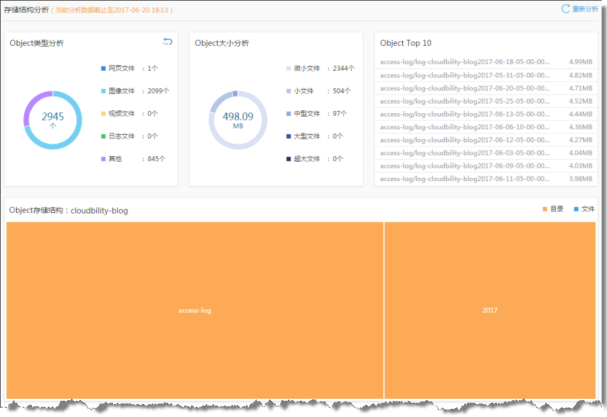Toggle the 目录 legend in storage structure
The width and height of the screenshot is (607, 417).
point(552,210)
